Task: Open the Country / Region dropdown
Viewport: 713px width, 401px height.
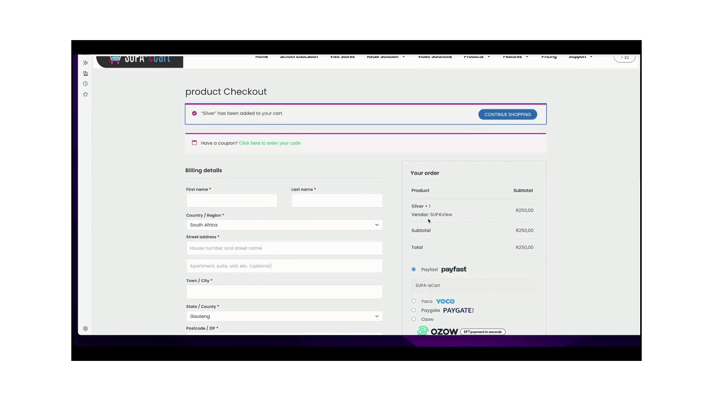Action: 284,225
